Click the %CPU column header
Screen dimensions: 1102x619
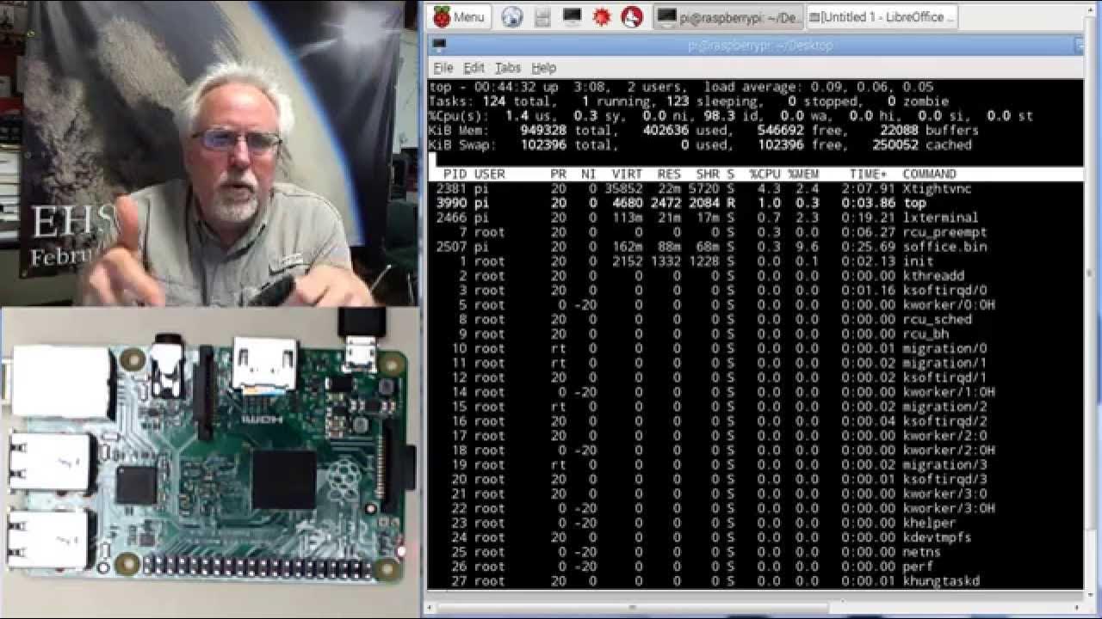765,174
